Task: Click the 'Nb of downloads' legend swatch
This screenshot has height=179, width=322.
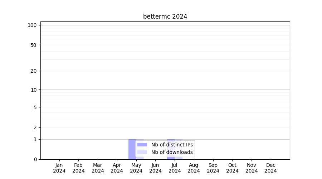Action: (x=142, y=152)
